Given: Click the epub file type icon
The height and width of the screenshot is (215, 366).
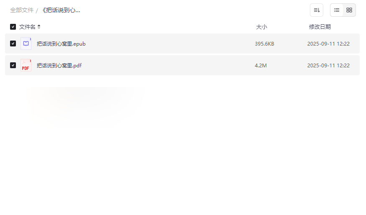Looking at the screenshot, I should pos(26,44).
